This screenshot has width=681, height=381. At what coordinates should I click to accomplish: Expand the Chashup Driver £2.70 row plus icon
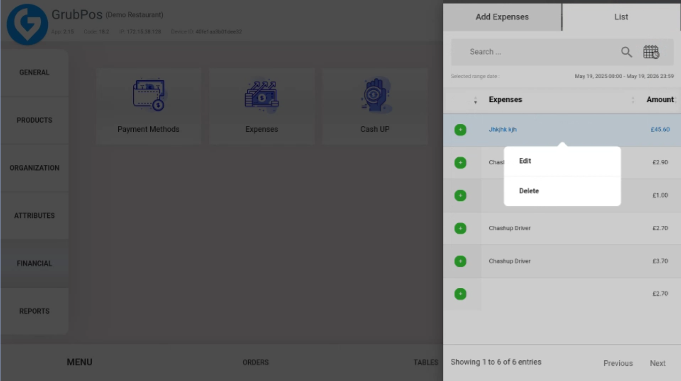tap(460, 228)
